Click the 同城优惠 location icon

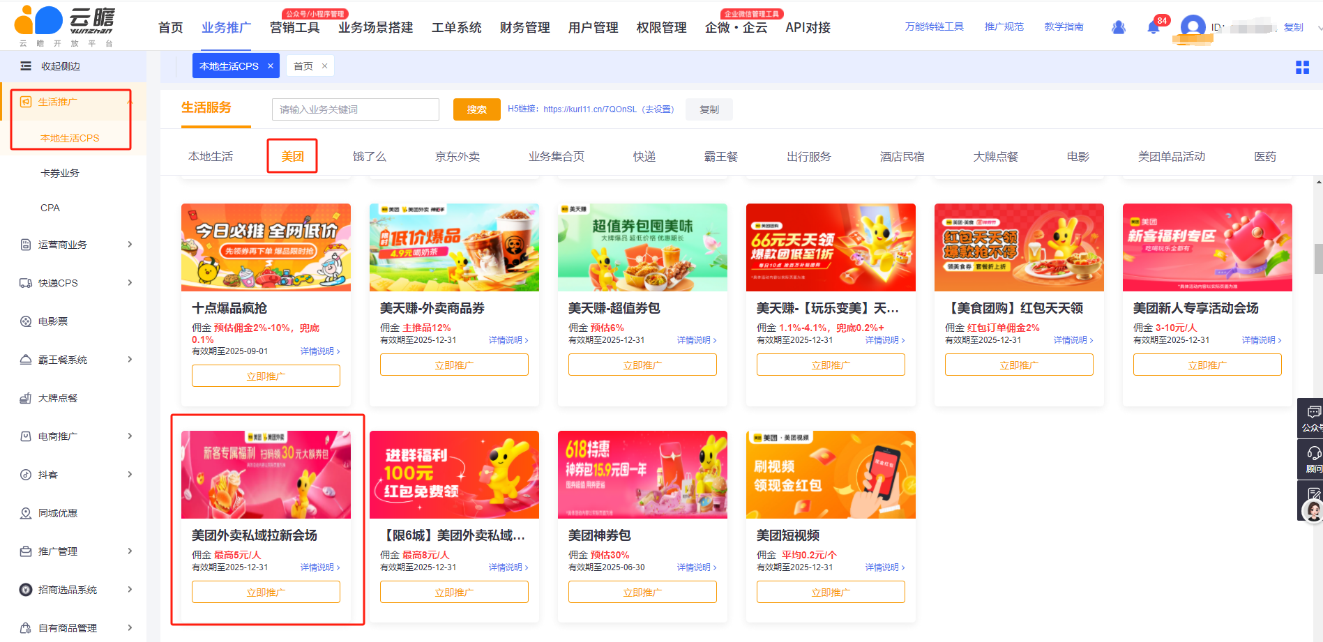point(26,513)
